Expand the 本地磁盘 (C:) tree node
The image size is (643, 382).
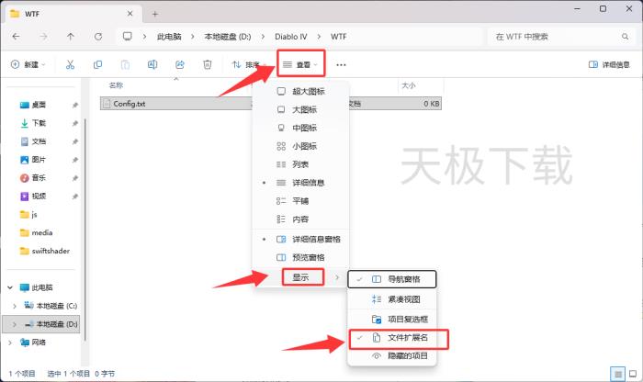14,305
